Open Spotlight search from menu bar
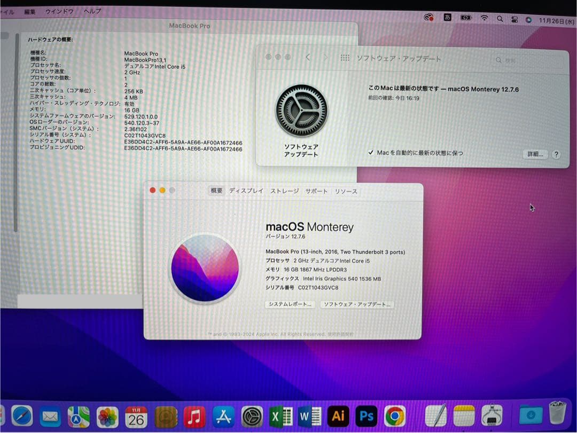 tap(500, 18)
